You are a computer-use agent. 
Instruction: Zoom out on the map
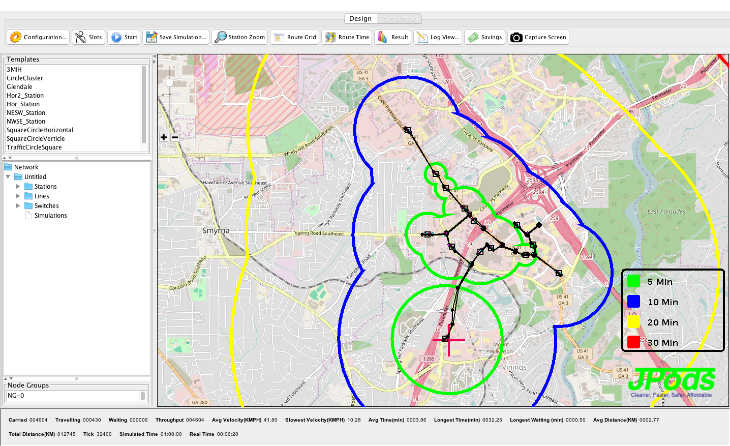[175, 137]
